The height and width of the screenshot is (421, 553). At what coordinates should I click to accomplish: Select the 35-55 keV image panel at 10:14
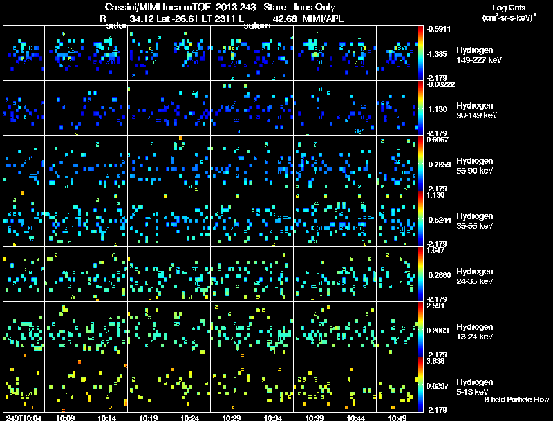pyautogui.click(x=107, y=219)
